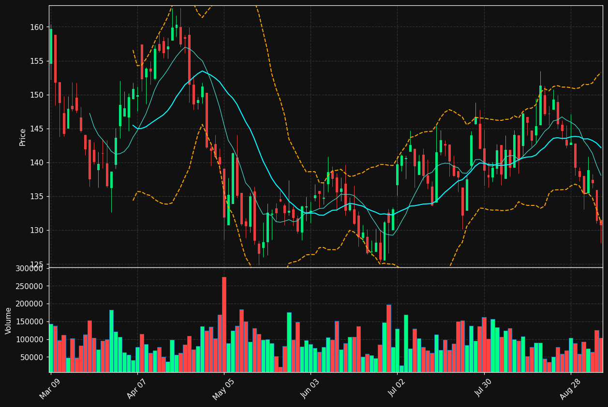This screenshot has width=608, height=407.
Task: Click the 155 price axis label
Action: coord(36,61)
